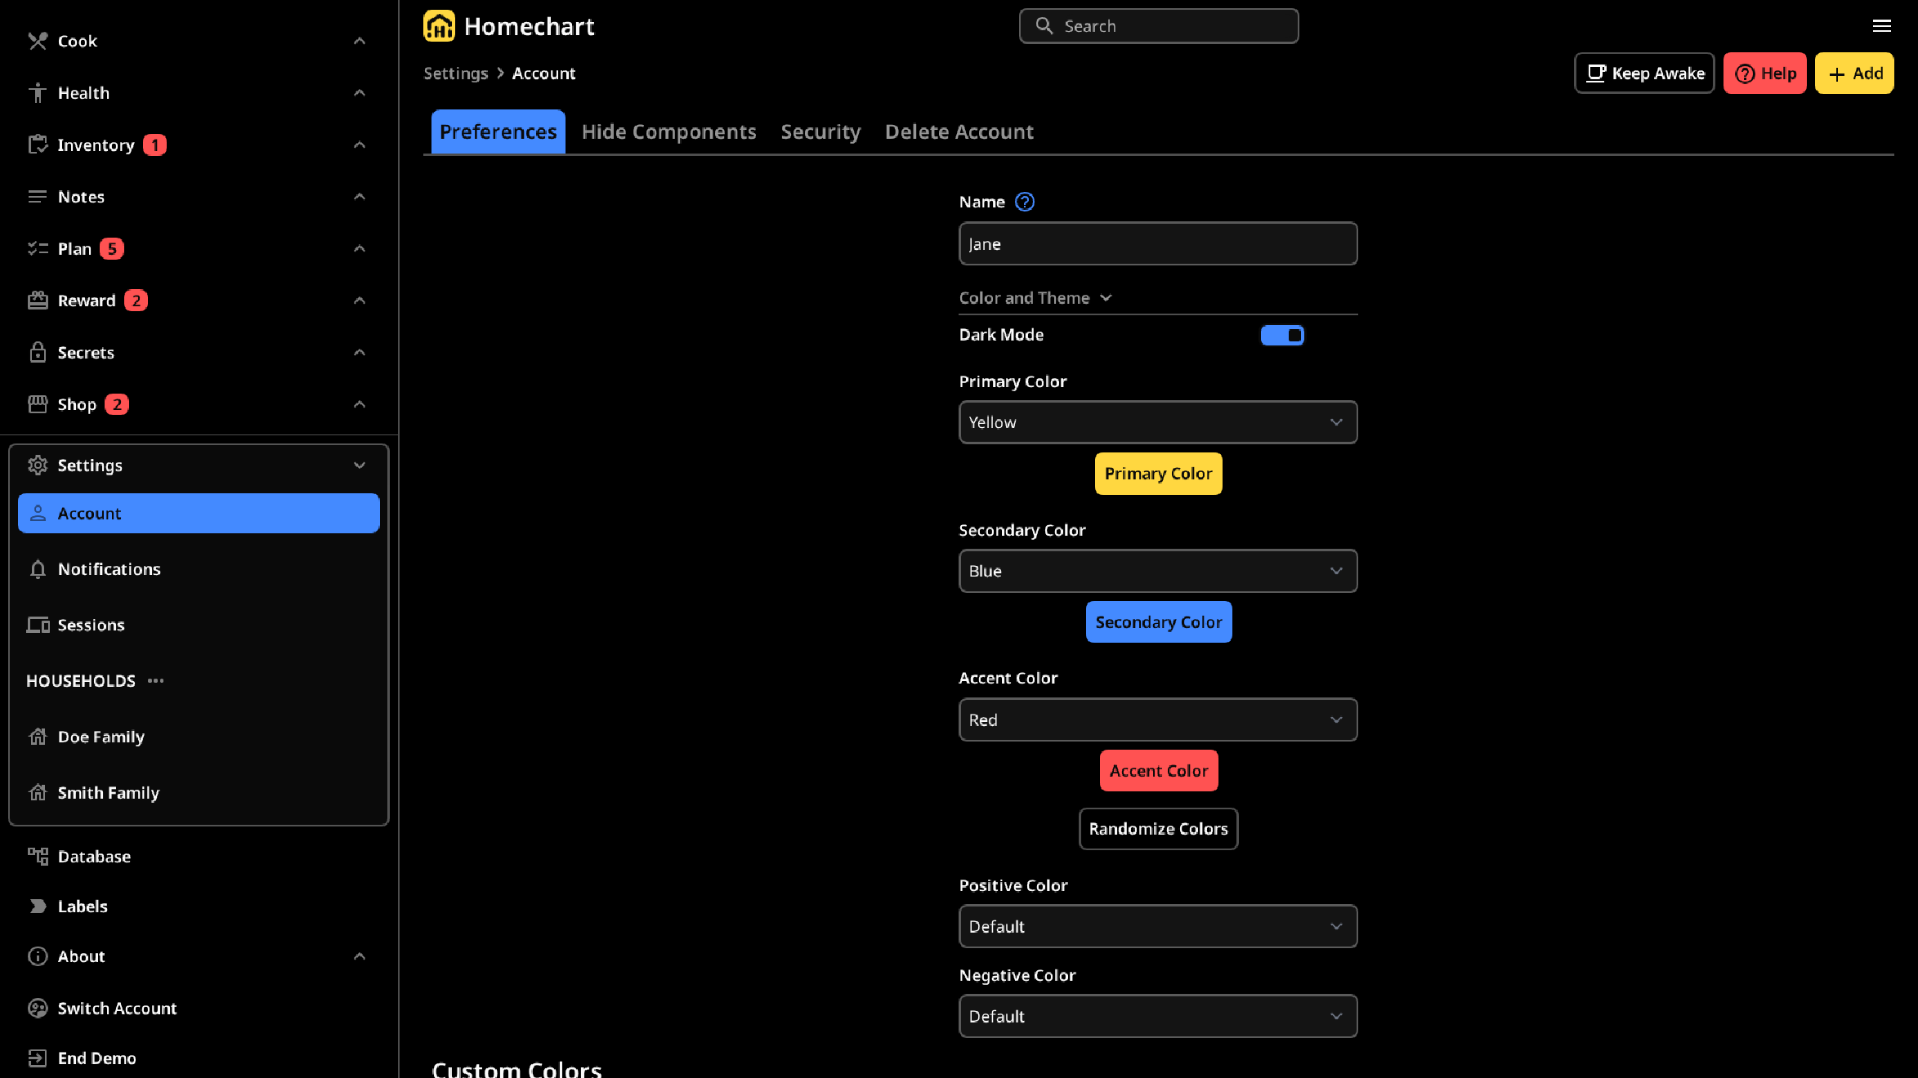The image size is (1918, 1078).
Task: Click the Randomize Colors button
Action: (x=1158, y=829)
